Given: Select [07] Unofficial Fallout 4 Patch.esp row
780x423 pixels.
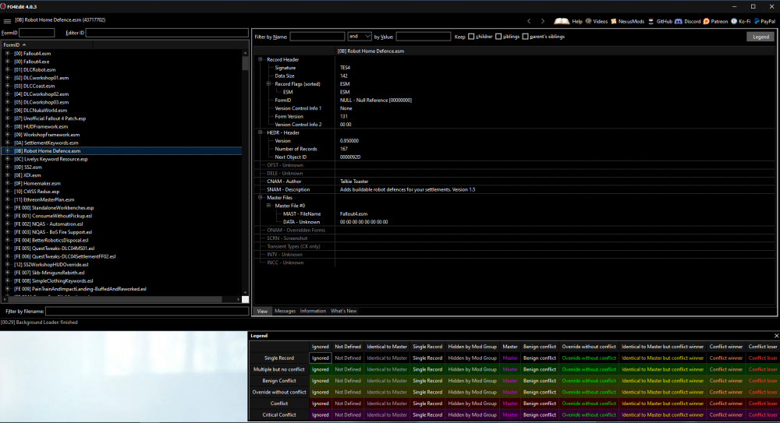Looking at the screenshot, I should (122, 118).
